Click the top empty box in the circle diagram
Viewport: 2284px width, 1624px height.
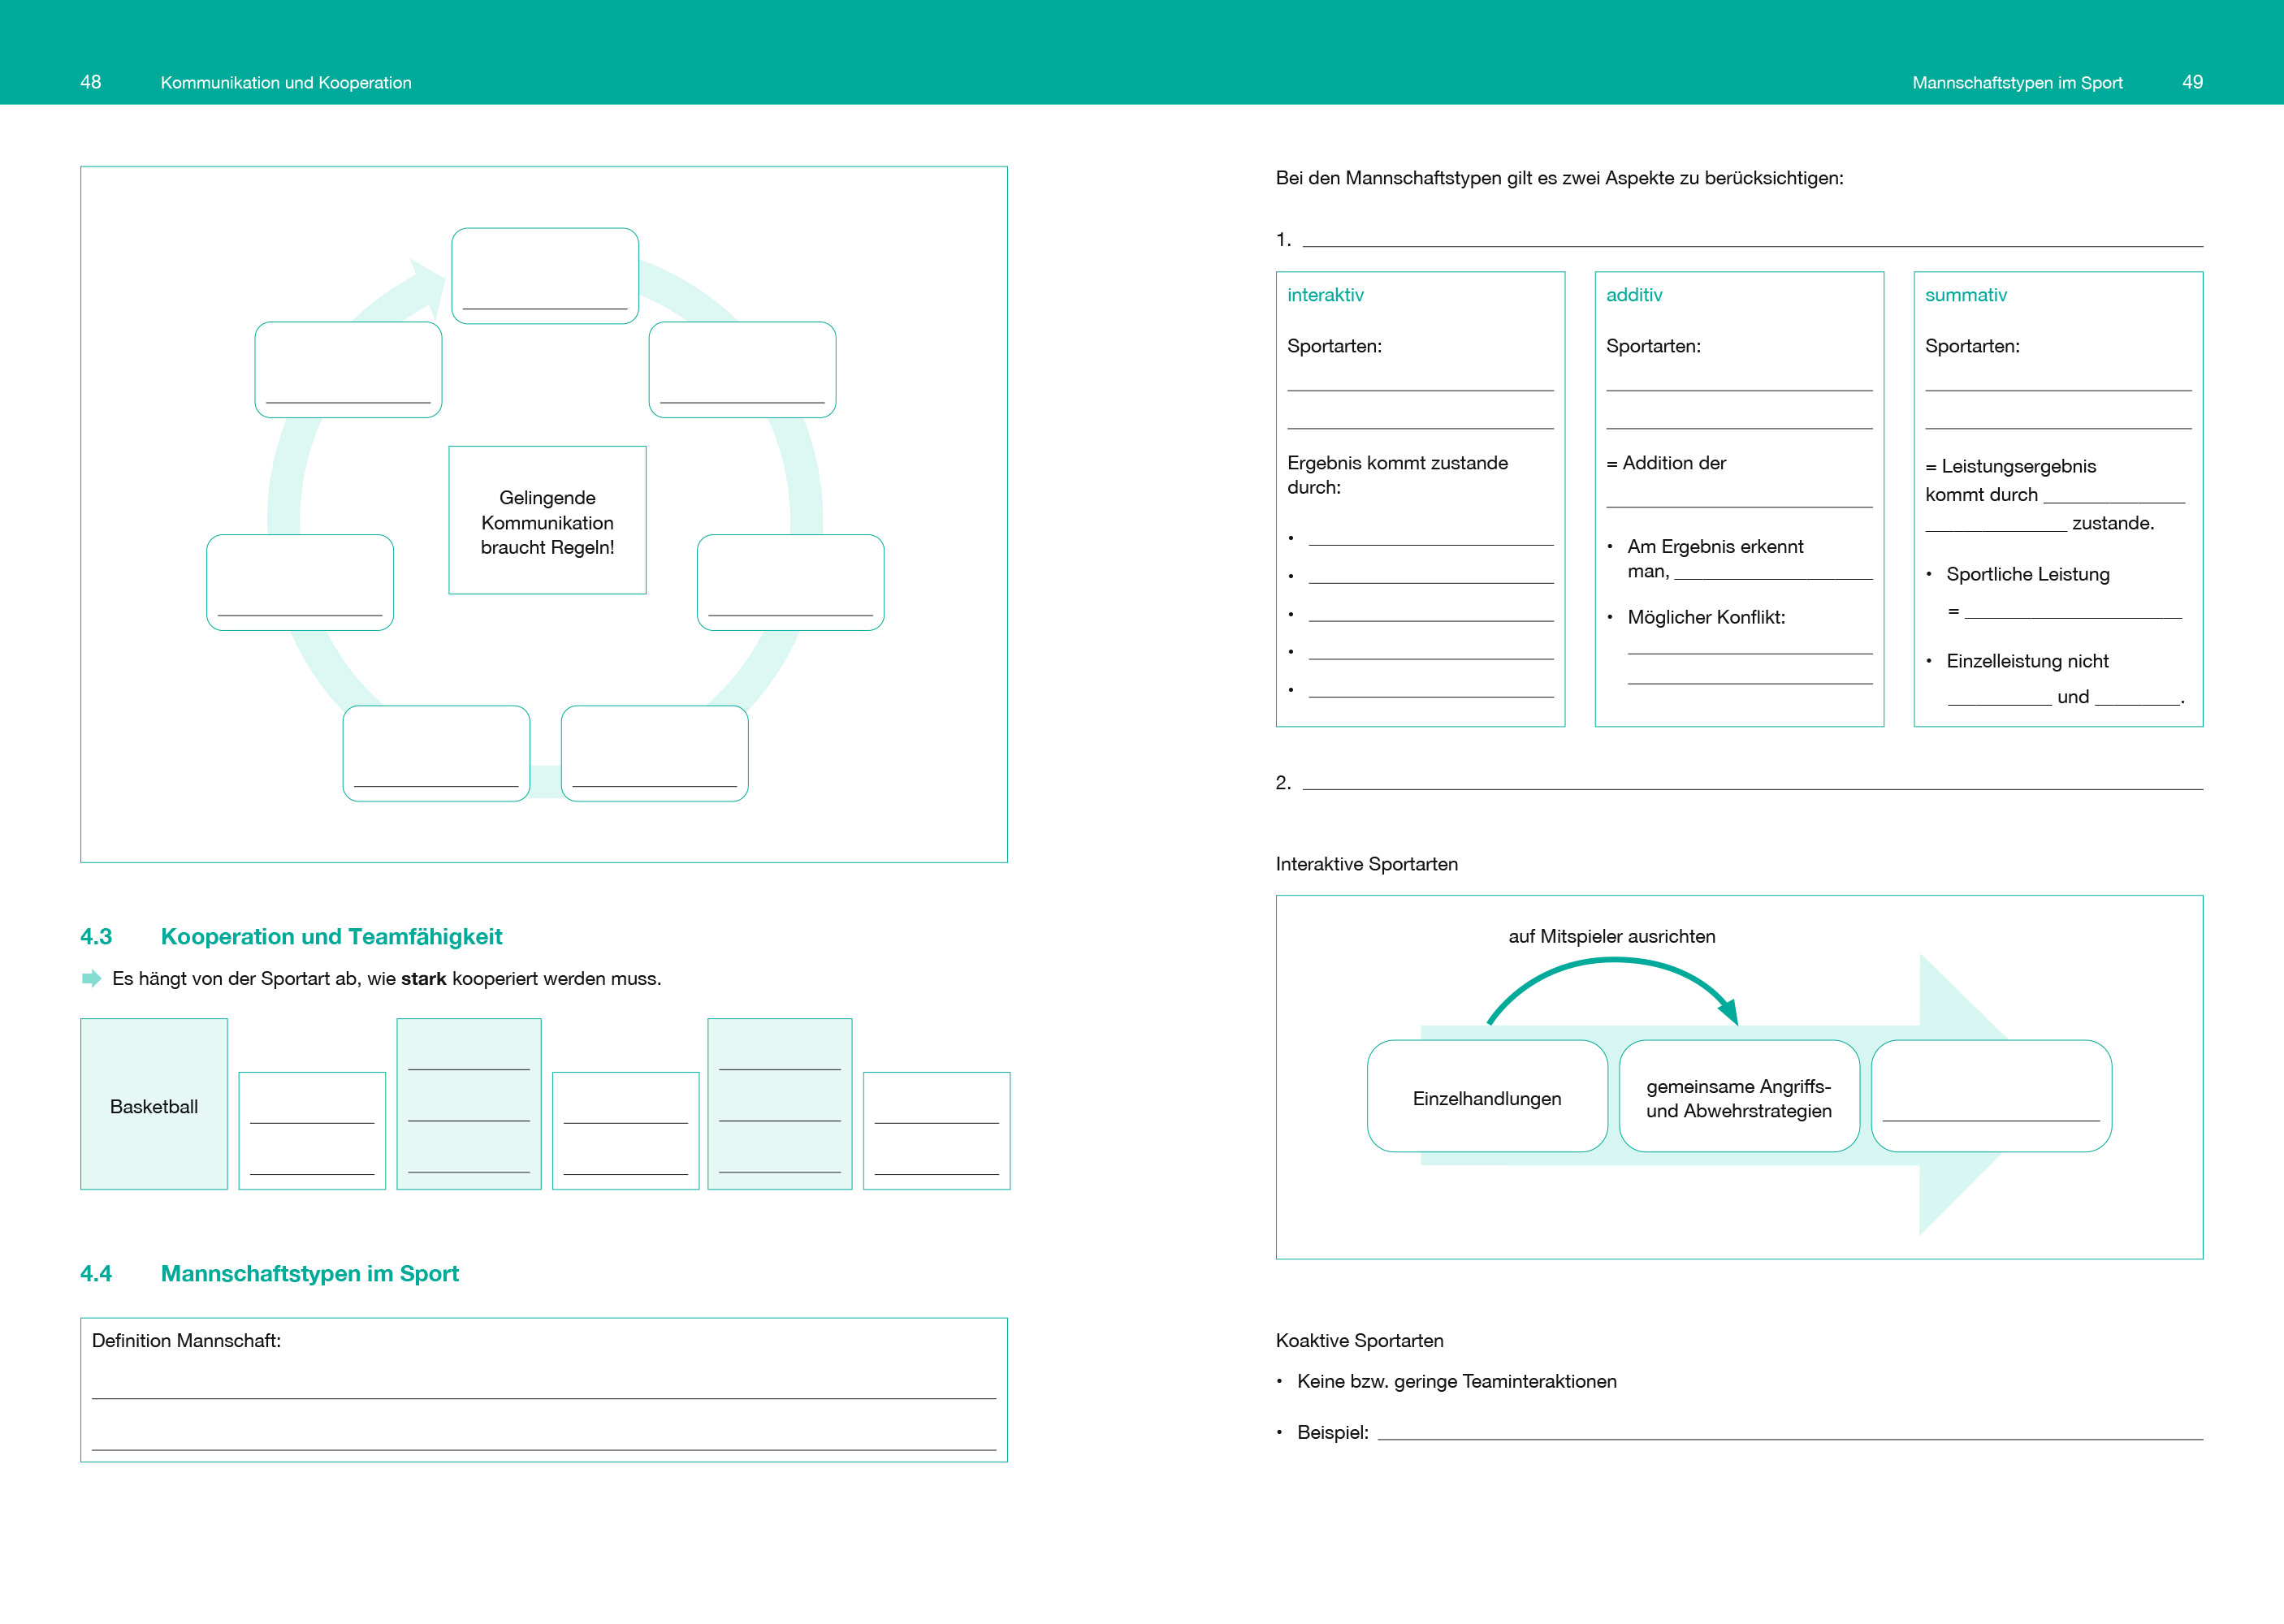[545, 275]
